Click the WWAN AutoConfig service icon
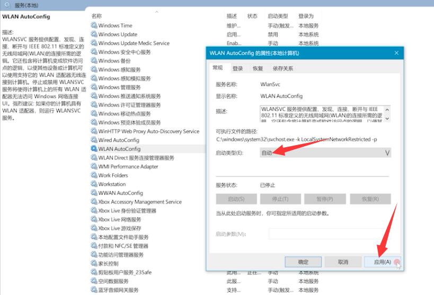Screen dimensions: 434x295 [94, 193]
